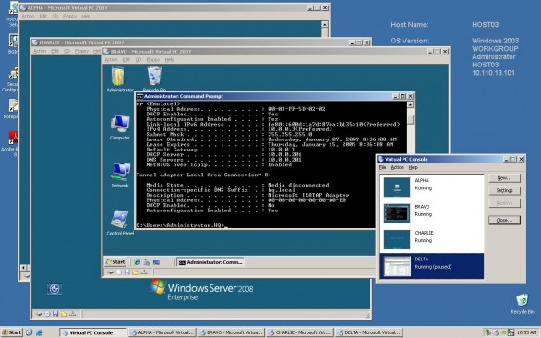Open the Floppy menu in BRAVO window
The height and width of the screenshot is (338, 541).
click(152, 60)
